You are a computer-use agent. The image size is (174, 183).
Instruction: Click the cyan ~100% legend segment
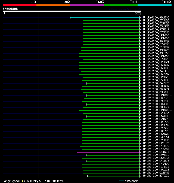click(x=155, y=5)
